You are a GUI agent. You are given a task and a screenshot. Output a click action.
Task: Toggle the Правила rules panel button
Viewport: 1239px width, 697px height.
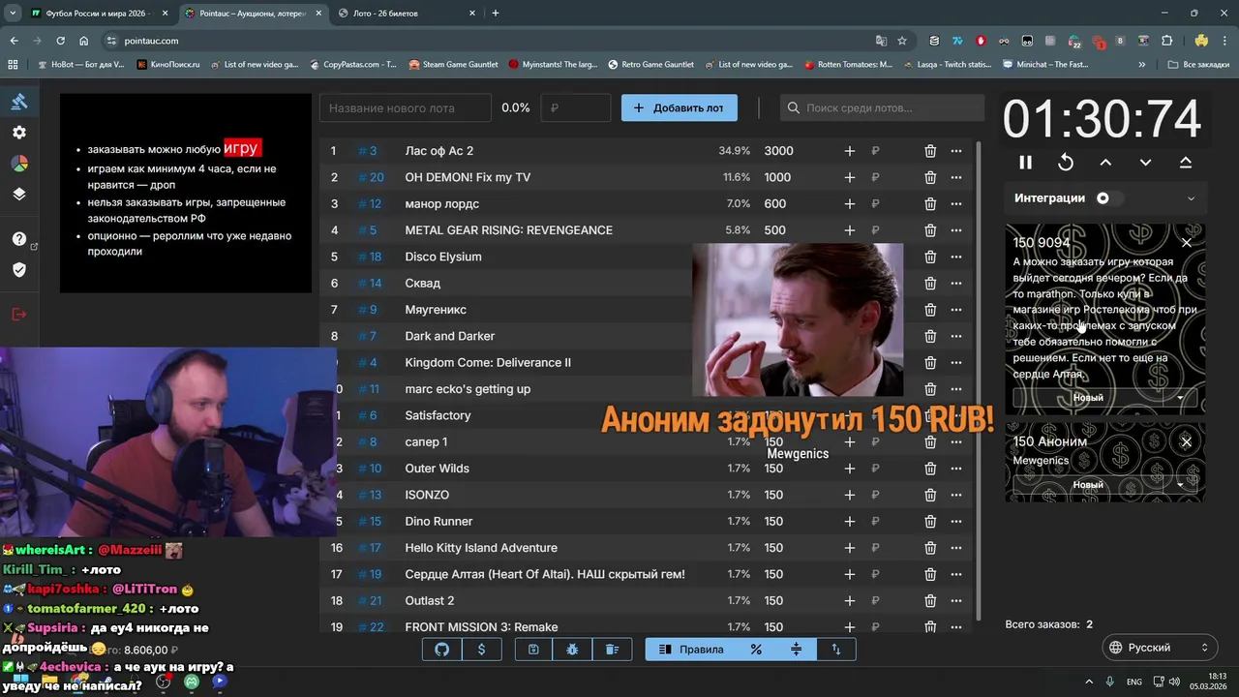[691, 650]
